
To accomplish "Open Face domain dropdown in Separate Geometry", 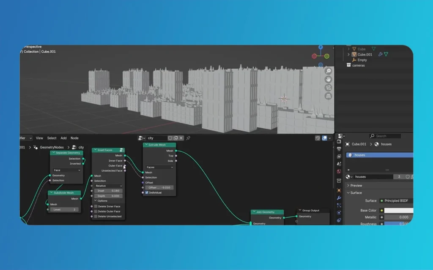I will (66, 170).
